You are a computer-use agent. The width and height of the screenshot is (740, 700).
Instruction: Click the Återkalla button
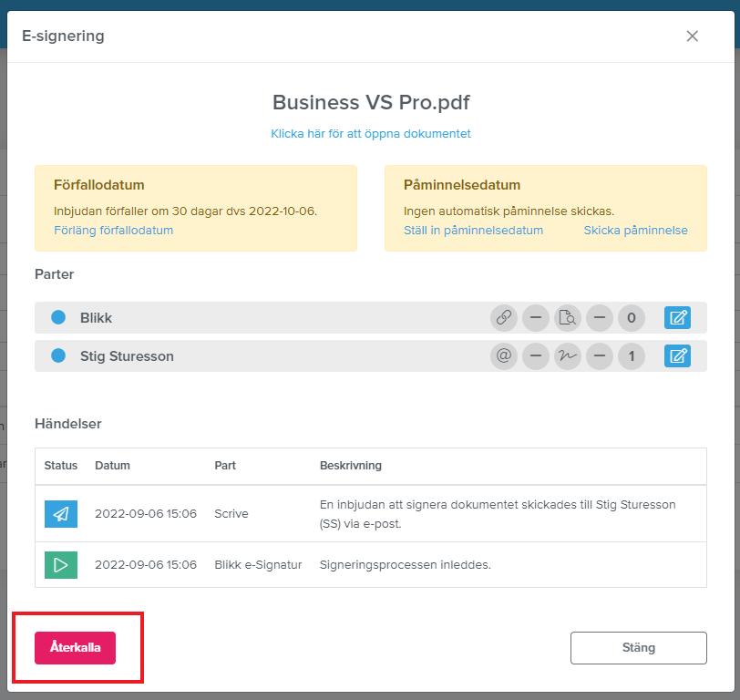75,648
